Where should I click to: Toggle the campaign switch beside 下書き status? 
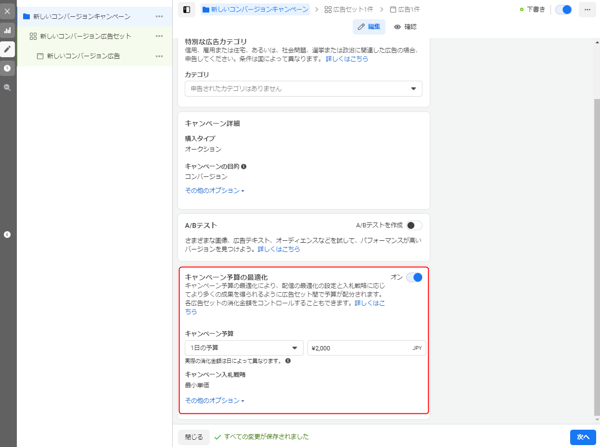(563, 10)
